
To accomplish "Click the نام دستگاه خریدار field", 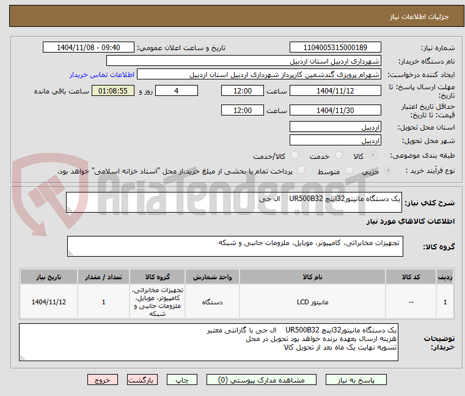I will click(x=243, y=61).
